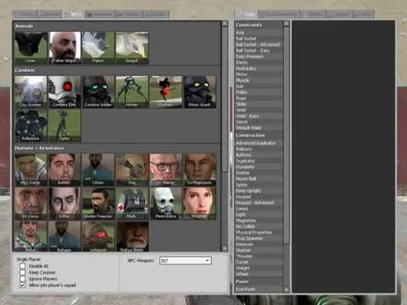This screenshot has width=407, height=305.
Task: Spawn the Crow NPC
Action: pyautogui.click(x=31, y=47)
